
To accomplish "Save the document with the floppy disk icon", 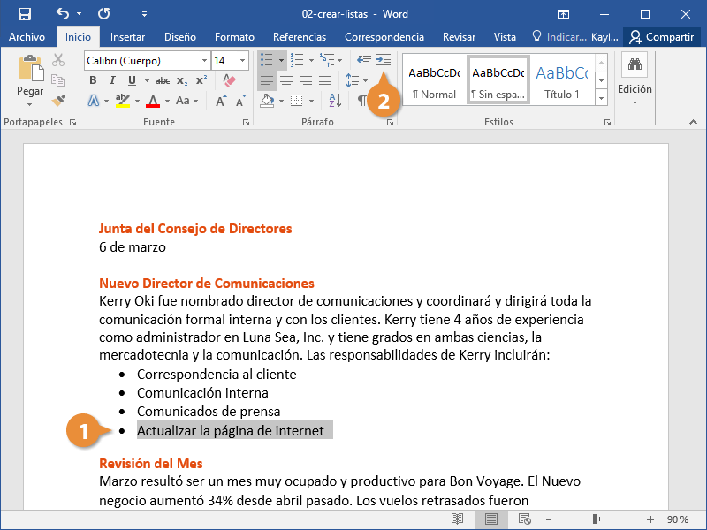I will click(25, 14).
